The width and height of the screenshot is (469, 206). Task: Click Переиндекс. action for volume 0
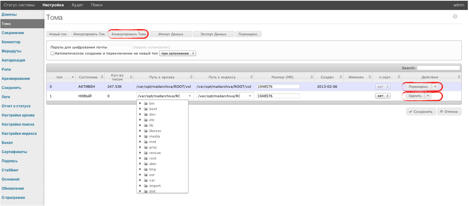[x=419, y=87]
